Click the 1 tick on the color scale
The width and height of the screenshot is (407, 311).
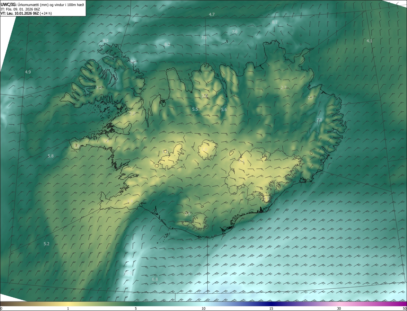coord(68,308)
